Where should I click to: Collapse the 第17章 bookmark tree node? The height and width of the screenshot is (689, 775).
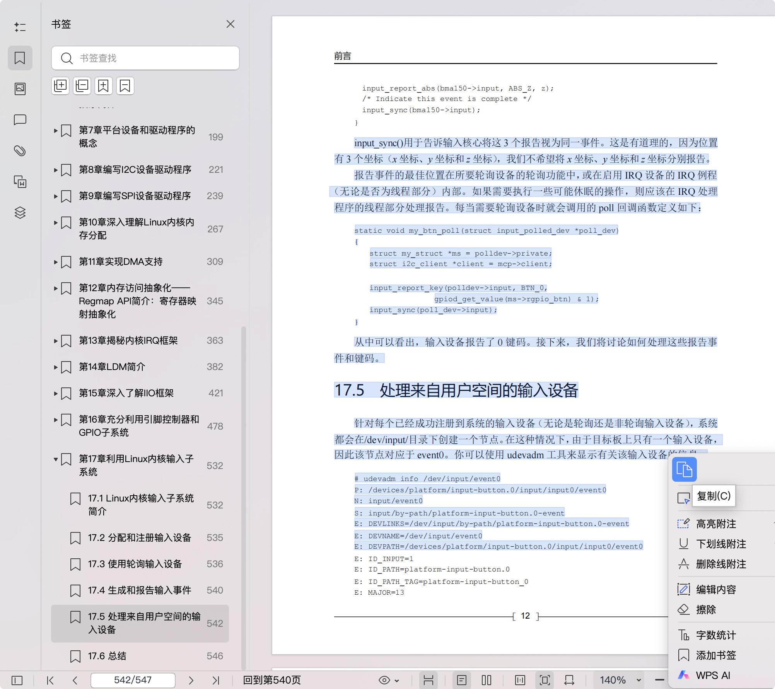(x=55, y=460)
